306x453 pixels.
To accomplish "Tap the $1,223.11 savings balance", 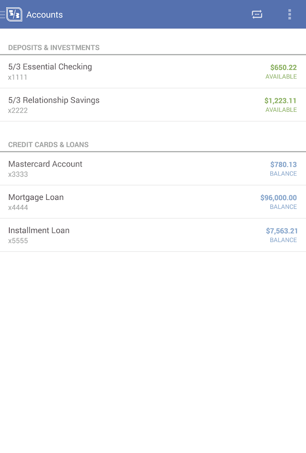I will pos(280,101).
